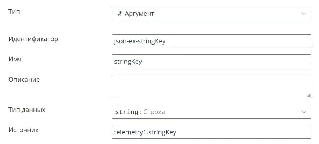319x144 pixels.
Task: Click the Идентификатор label
Action: pos(33,39)
